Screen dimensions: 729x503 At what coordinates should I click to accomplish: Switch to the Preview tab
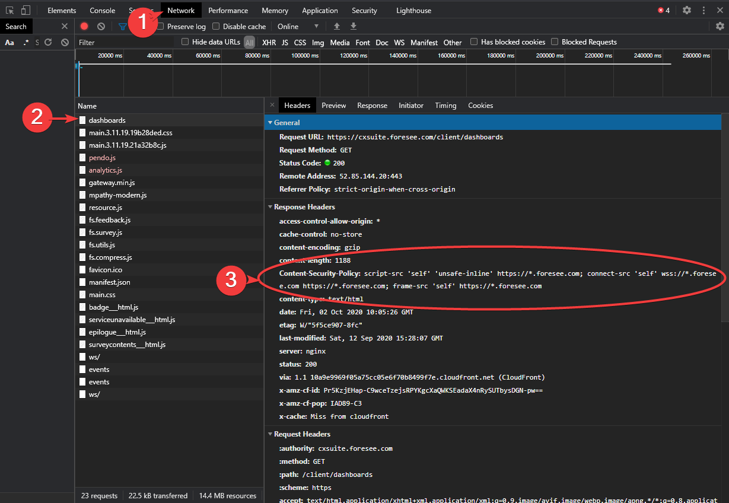(333, 106)
